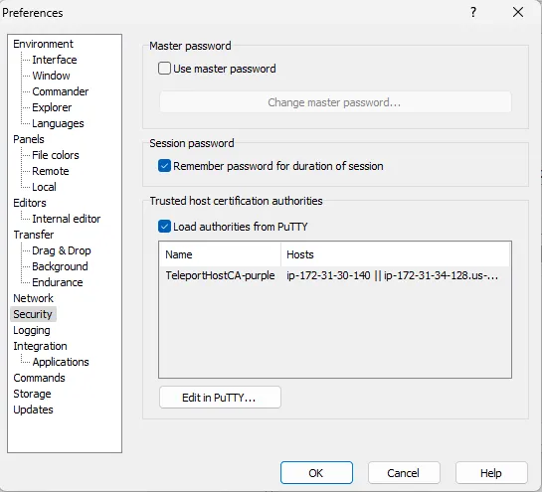This screenshot has height=492, width=542.
Task: Open Storage preferences
Action: [32, 394]
